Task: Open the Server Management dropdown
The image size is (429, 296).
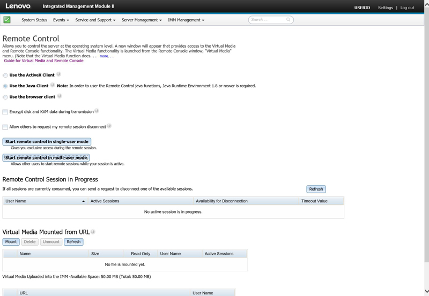Action: (x=141, y=20)
